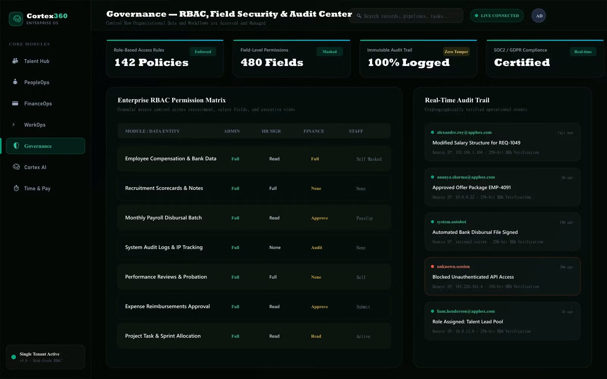Open the Blocked Unauthenticated API Access event
The height and width of the screenshot is (379, 607).
[x=503, y=277]
